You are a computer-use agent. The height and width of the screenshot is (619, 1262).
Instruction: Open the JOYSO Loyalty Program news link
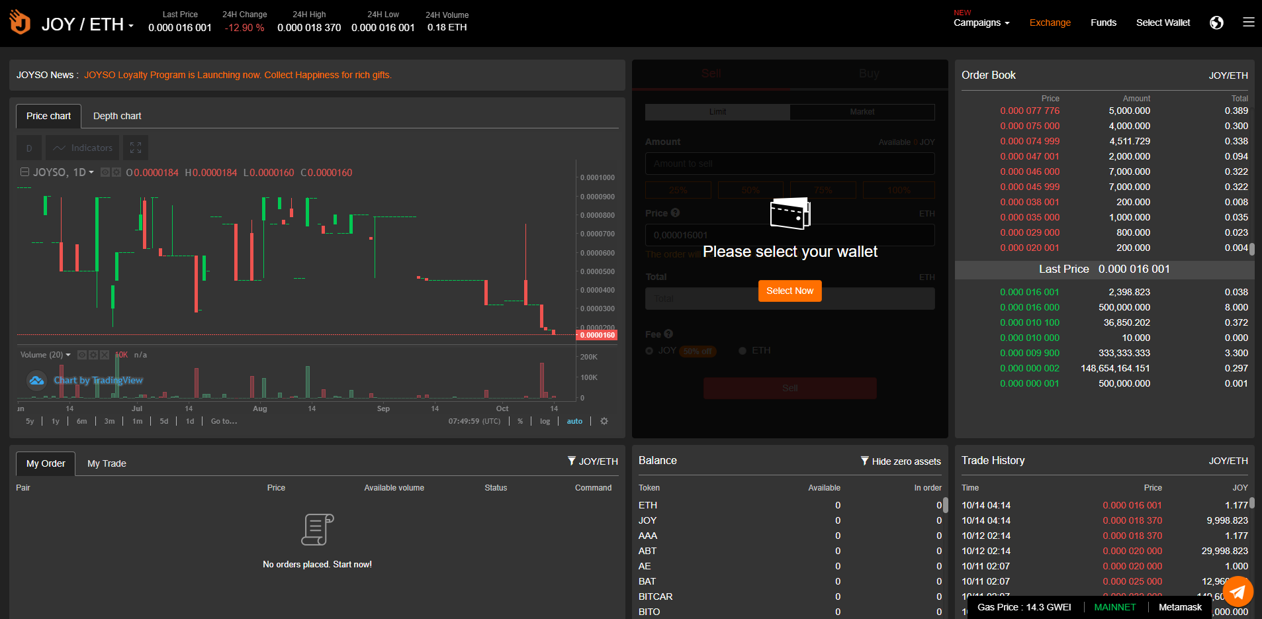pyautogui.click(x=238, y=75)
